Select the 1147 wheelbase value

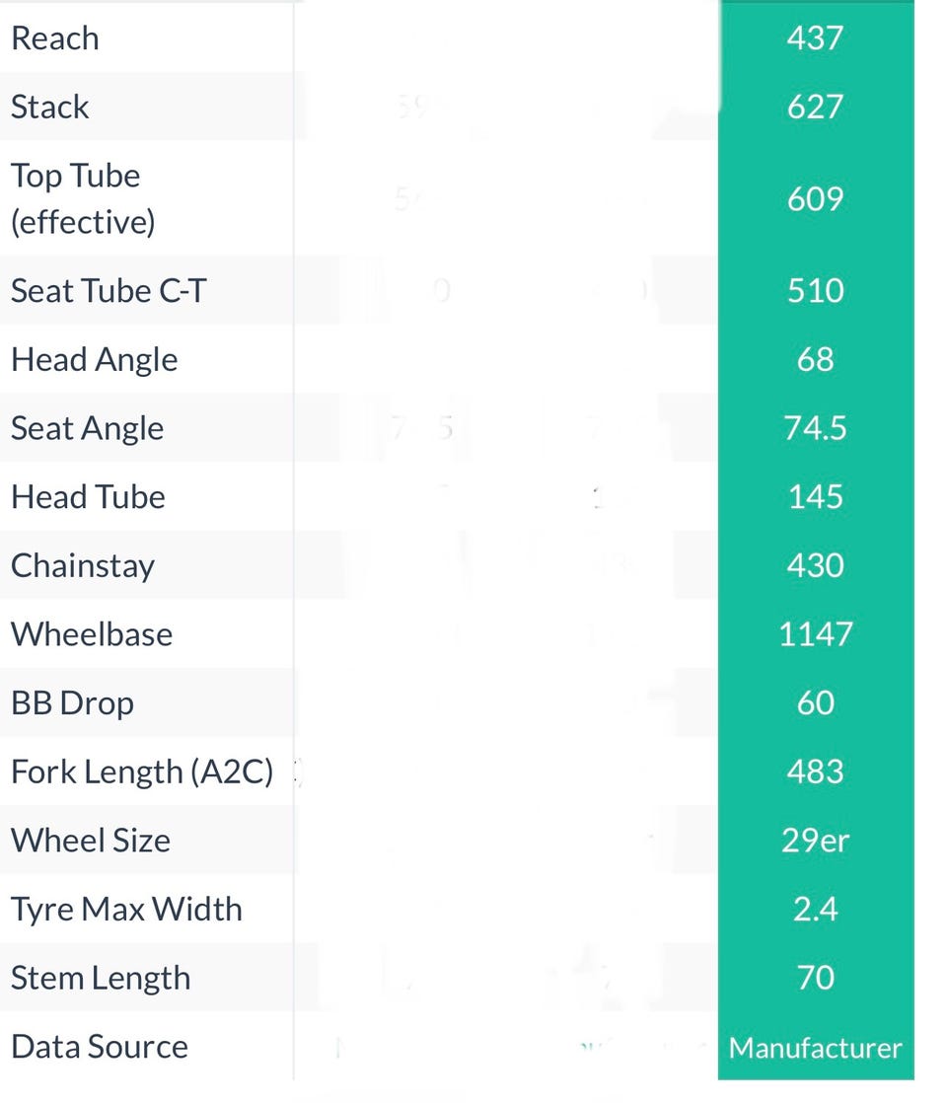815,633
